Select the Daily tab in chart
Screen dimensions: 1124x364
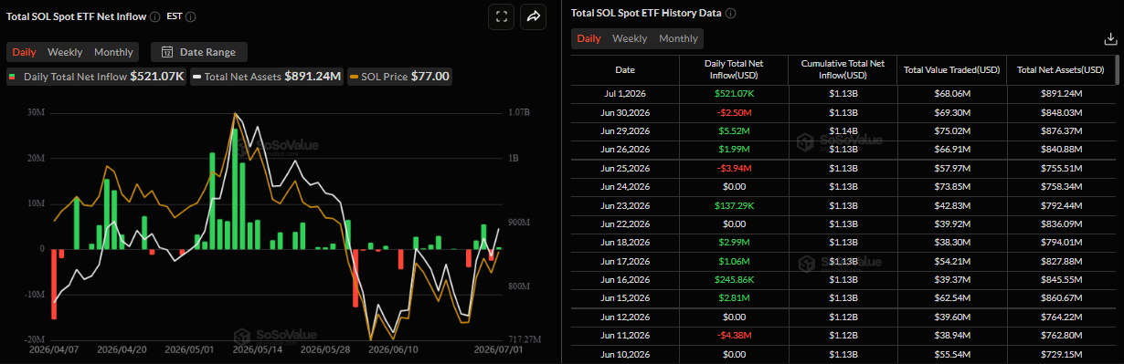(25, 52)
